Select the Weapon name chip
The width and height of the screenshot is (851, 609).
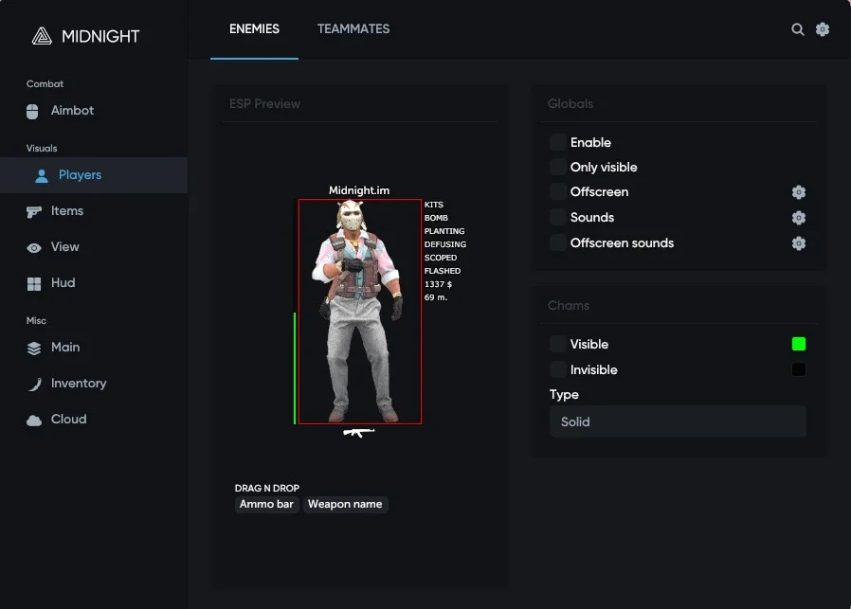pyautogui.click(x=345, y=504)
